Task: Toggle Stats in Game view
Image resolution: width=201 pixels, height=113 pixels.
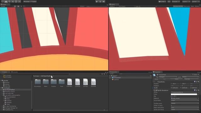Action: [x=193, y=6]
